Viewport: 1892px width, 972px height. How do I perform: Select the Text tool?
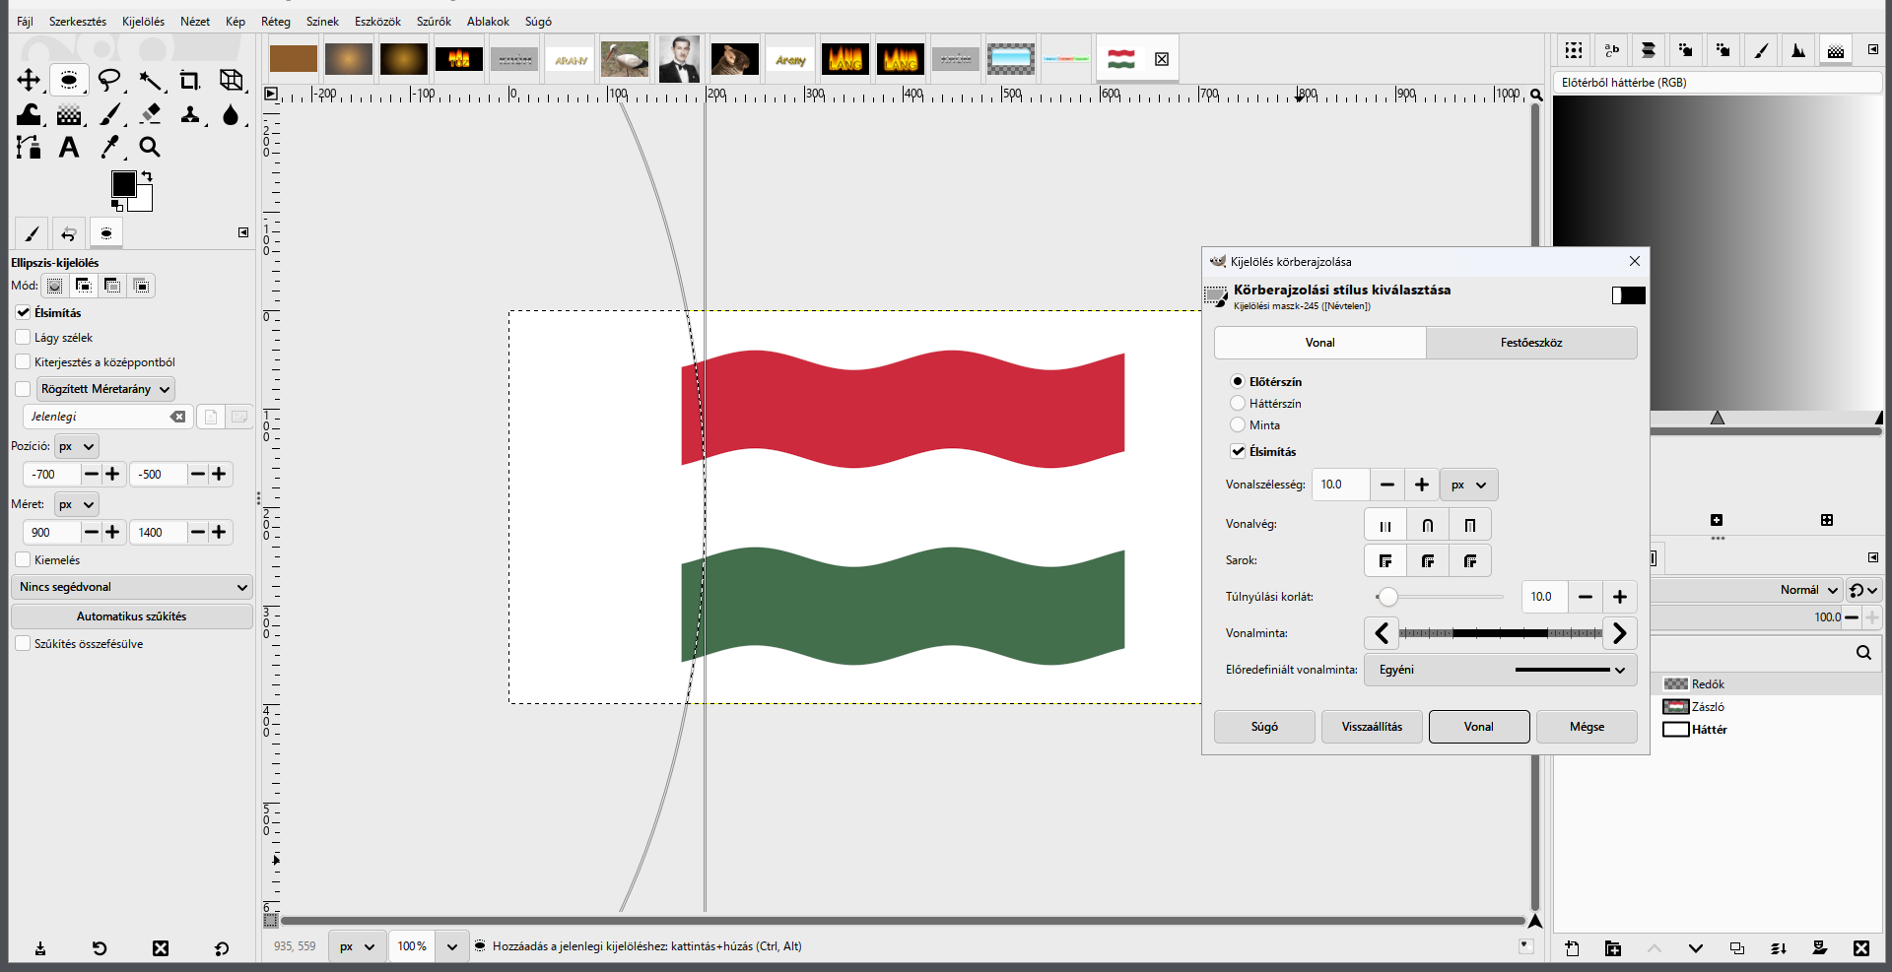[69, 147]
